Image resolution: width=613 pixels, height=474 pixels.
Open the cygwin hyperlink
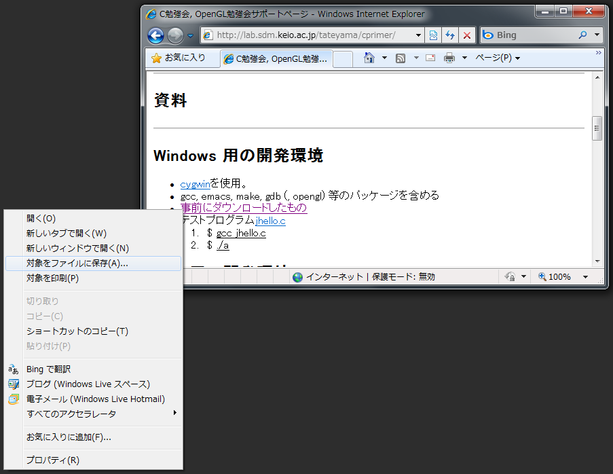(x=196, y=184)
